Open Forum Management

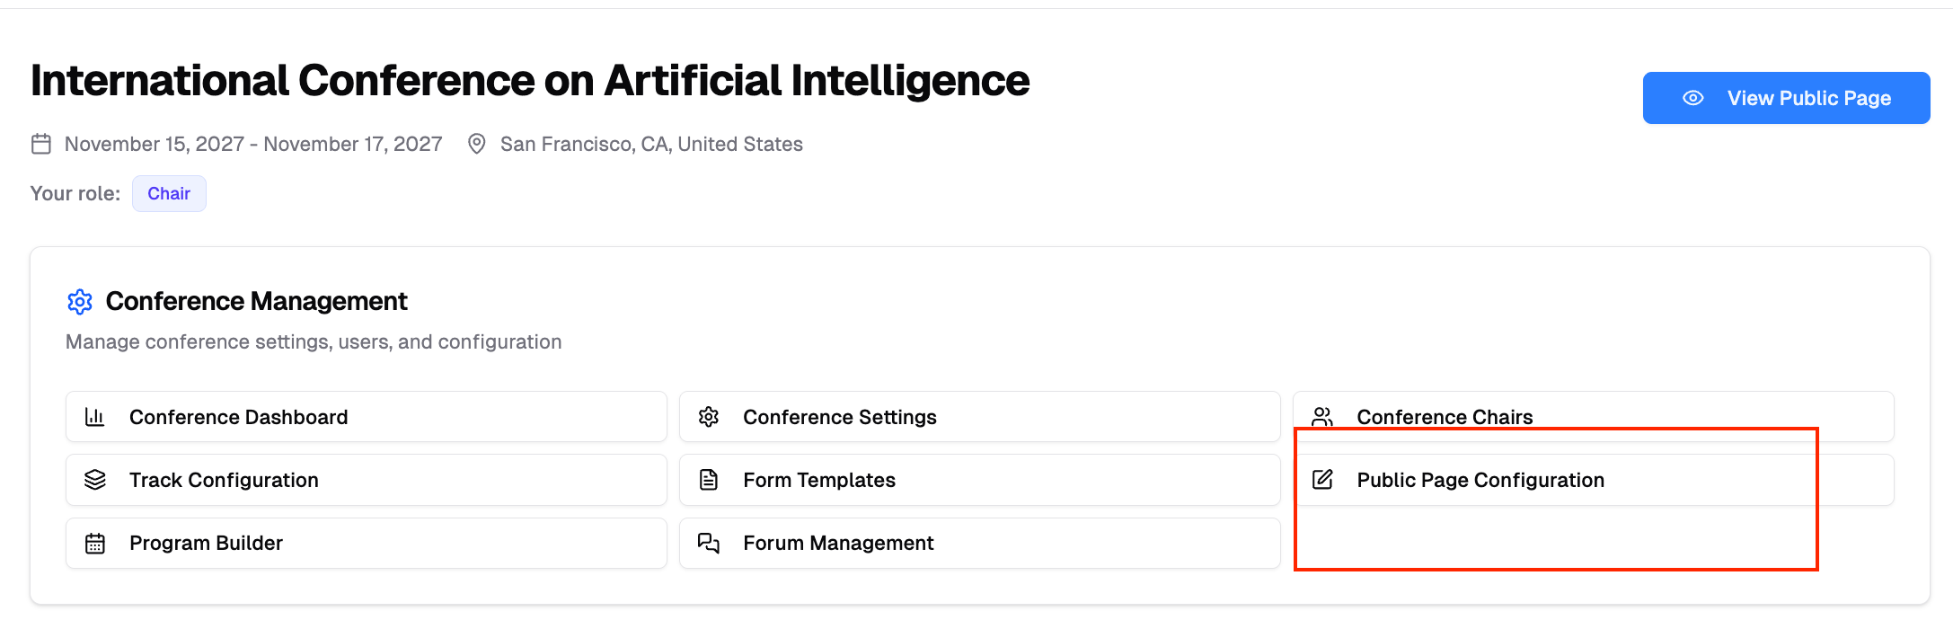(x=979, y=543)
